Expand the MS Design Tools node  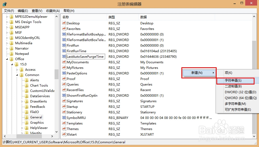(x=7, y=22)
